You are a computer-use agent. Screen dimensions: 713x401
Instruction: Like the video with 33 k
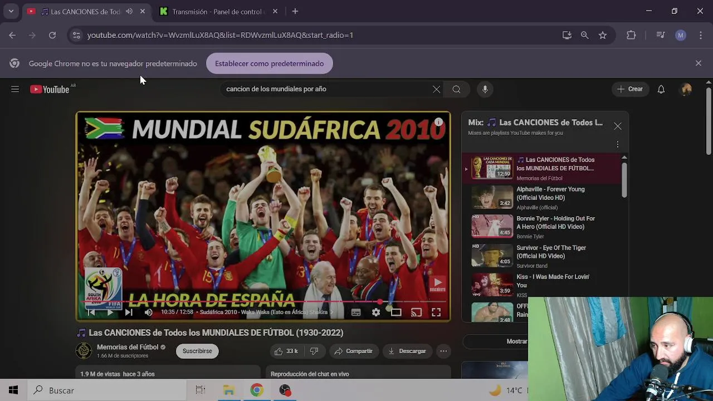pos(286,351)
